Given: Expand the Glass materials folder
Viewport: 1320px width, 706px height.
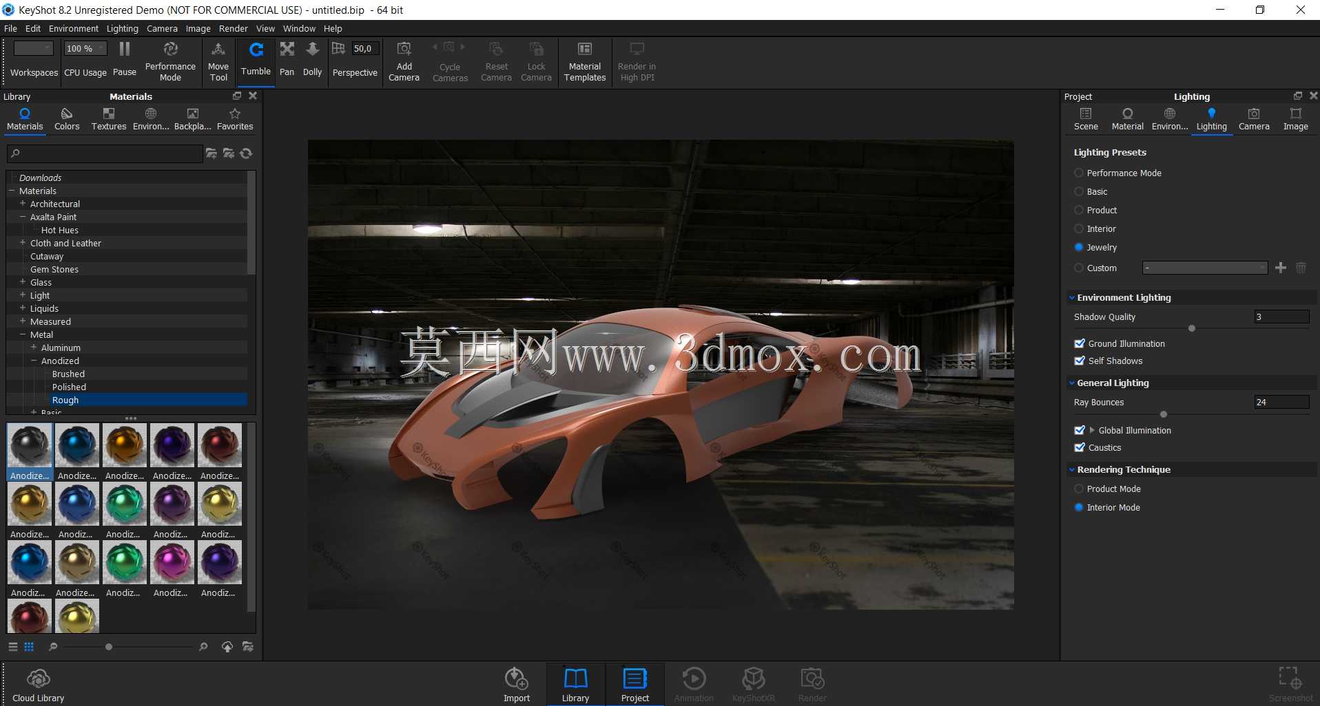Looking at the screenshot, I should [x=23, y=282].
